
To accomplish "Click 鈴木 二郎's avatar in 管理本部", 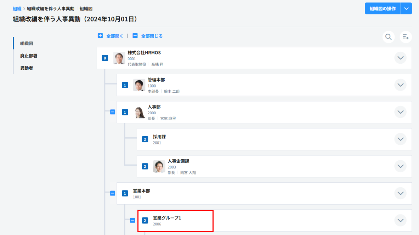I will tap(139, 85).
